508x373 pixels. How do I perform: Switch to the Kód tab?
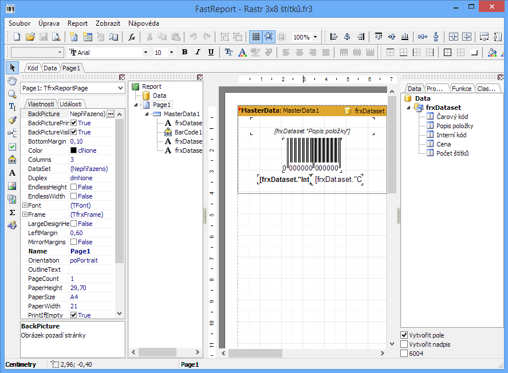click(x=33, y=68)
